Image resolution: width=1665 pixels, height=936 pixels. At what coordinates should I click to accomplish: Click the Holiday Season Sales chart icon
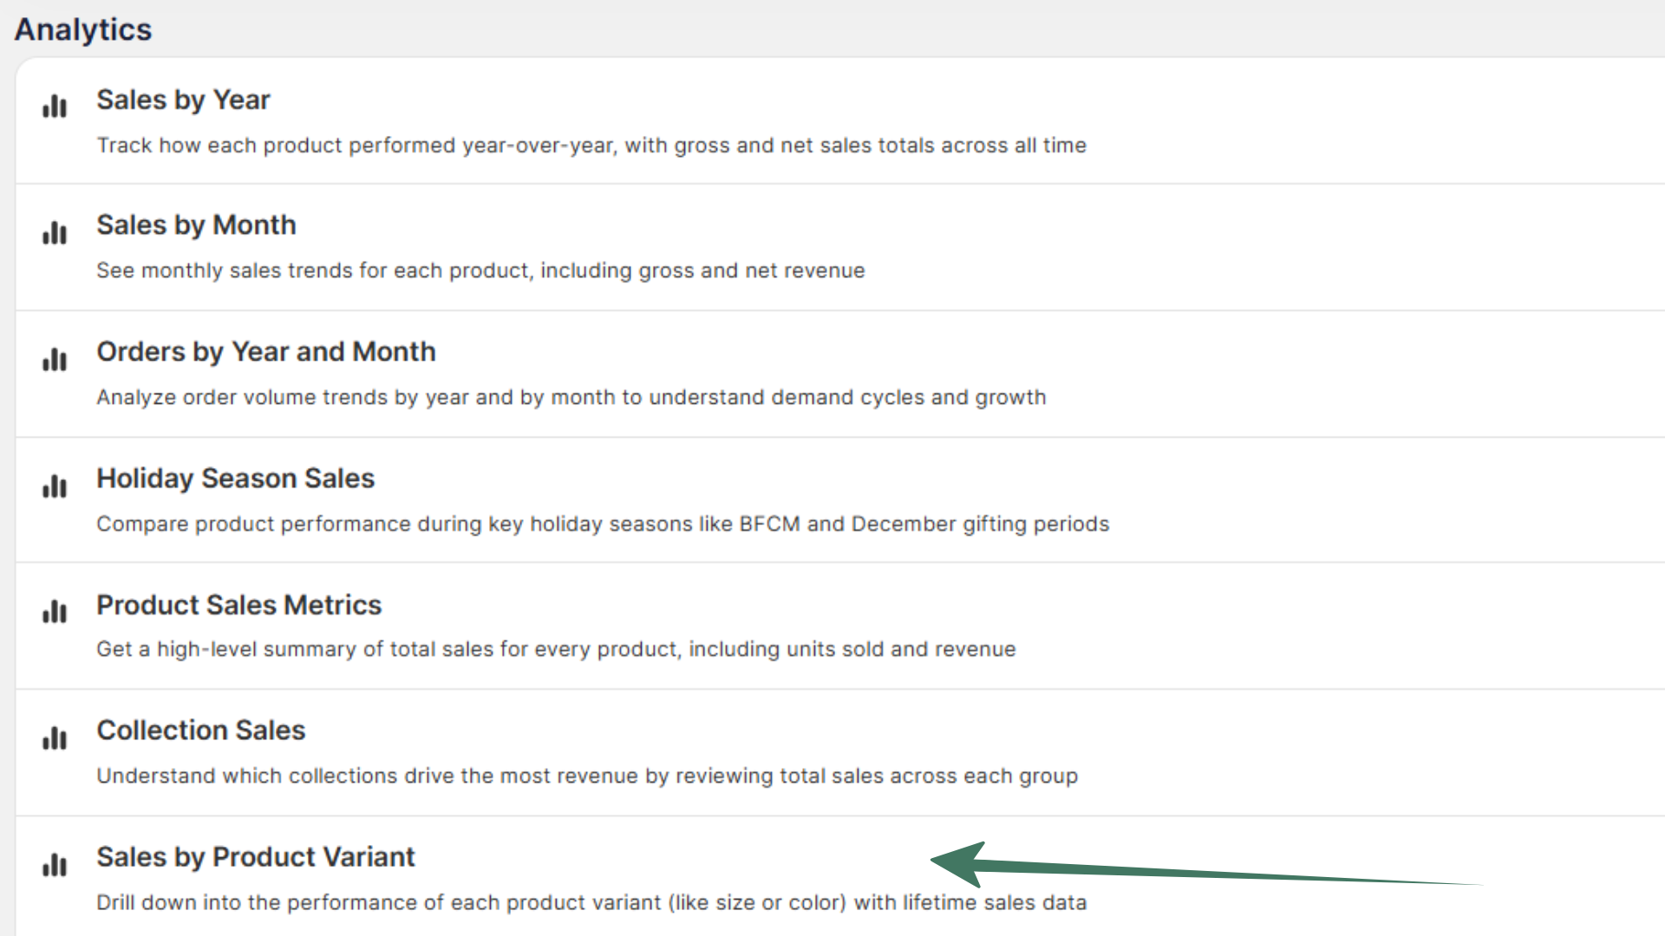tap(54, 486)
